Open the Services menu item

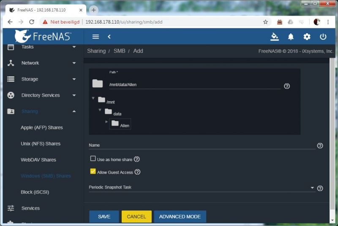(x=30, y=208)
